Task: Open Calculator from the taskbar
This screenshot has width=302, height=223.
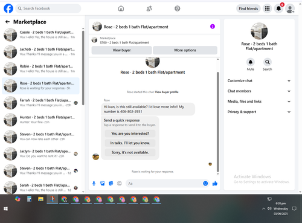Action: (x=29, y=199)
